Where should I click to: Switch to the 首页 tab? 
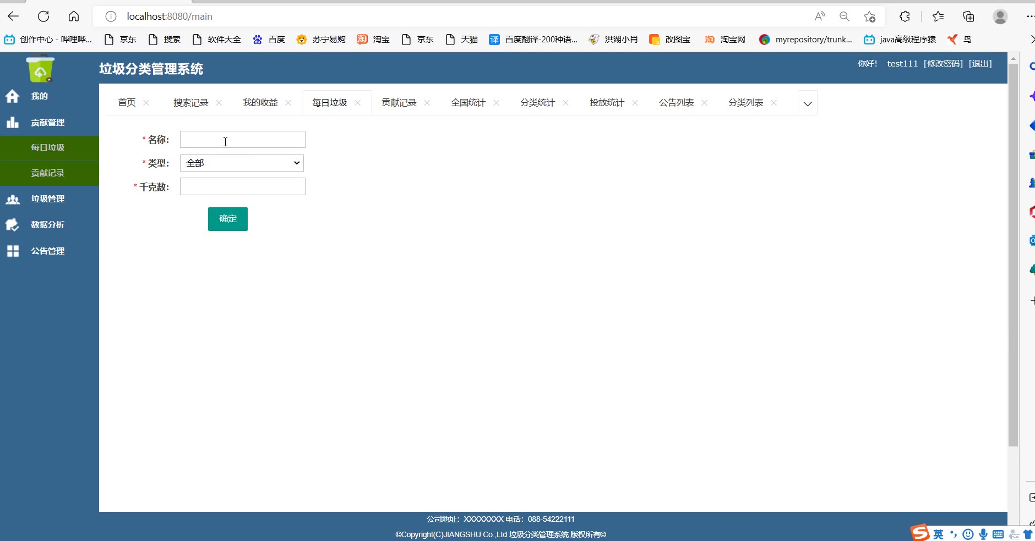(127, 103)
